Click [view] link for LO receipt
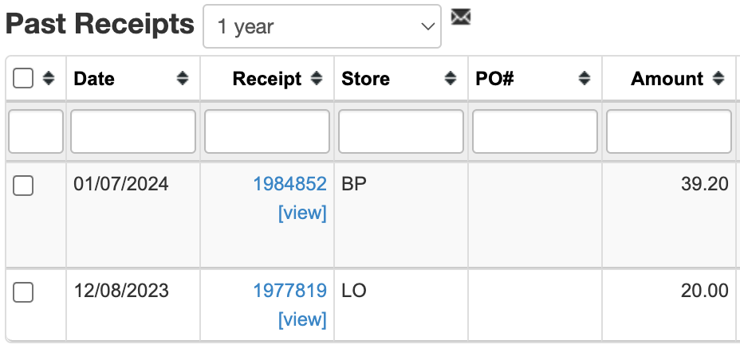740x360 pixels. pyautogui.click(x=302, y=319)
